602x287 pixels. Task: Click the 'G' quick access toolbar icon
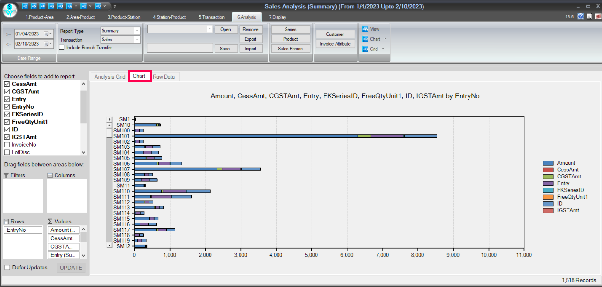tap(51, 6)
